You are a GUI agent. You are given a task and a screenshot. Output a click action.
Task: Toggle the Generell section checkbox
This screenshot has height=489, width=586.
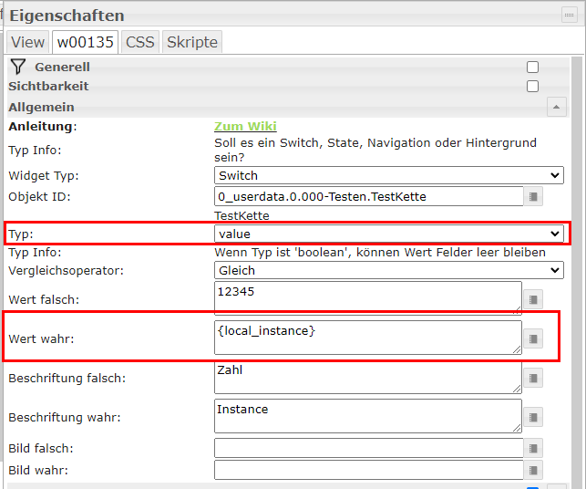532,67
